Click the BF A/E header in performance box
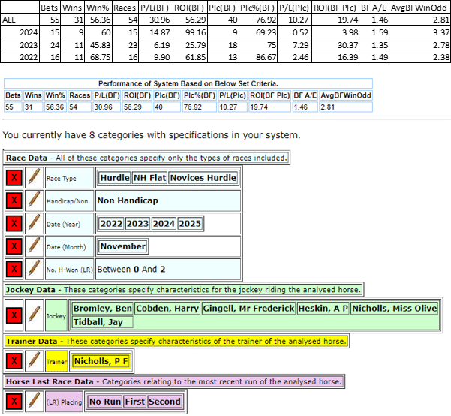 click(x=305, y=95)
